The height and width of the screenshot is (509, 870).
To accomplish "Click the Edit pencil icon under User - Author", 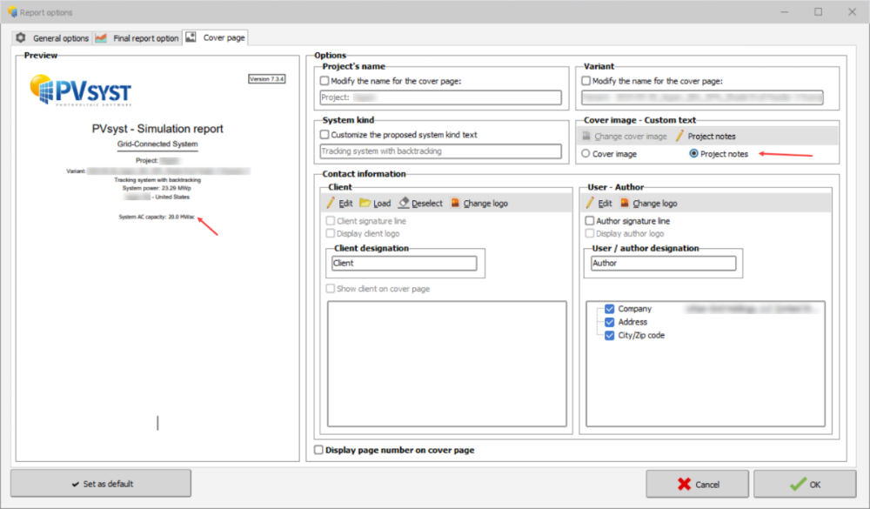I will [x=590, y=203].
